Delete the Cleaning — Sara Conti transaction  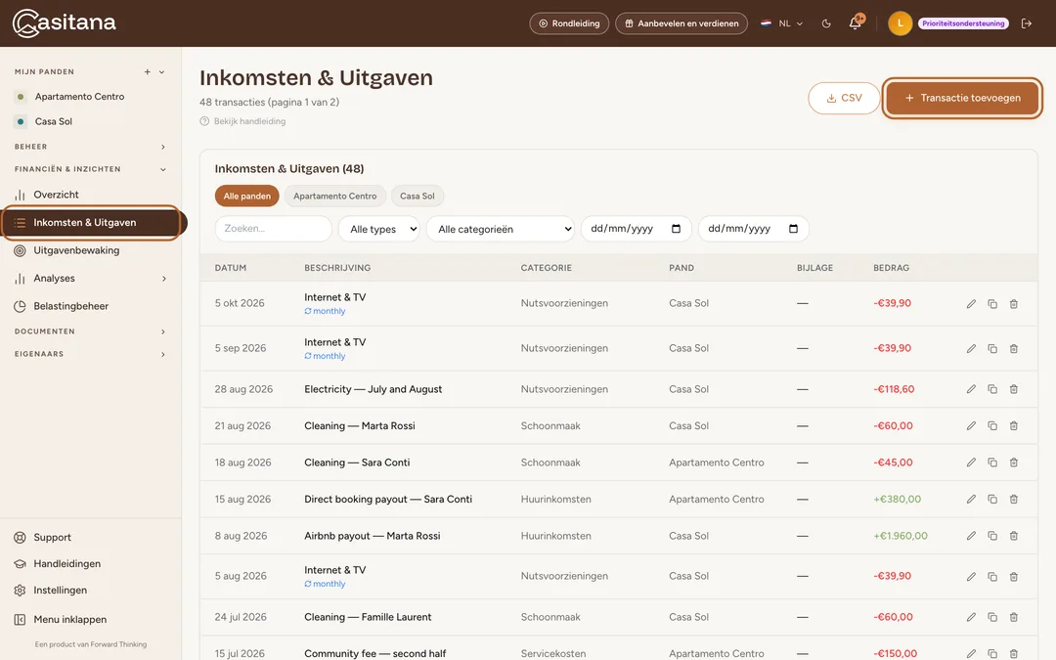(x=1014, y=462)
